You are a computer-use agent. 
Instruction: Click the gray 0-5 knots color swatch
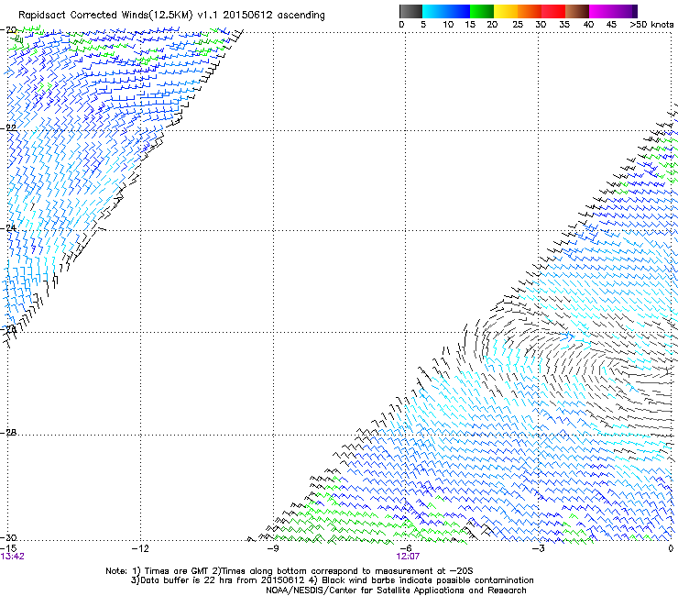410,11
